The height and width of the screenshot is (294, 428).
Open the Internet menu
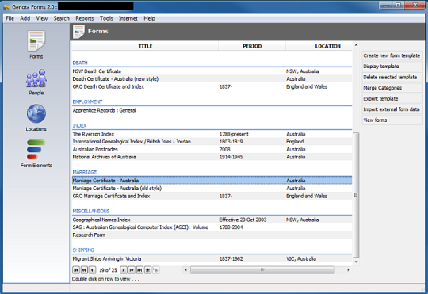point(128,18)
